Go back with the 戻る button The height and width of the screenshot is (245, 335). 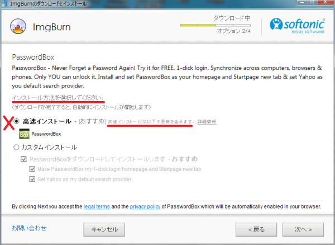(x=256, y=229)
